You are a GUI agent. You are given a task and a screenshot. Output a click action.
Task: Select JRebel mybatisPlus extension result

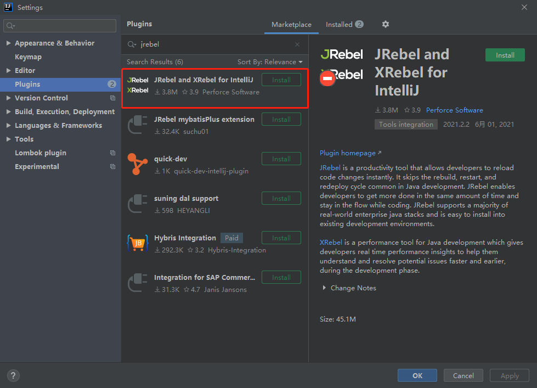[204, 119]
